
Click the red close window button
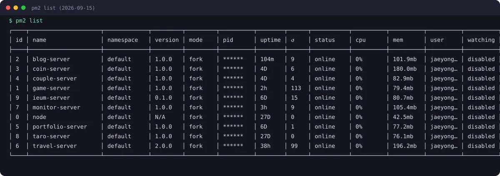click(x=8, y=8)
